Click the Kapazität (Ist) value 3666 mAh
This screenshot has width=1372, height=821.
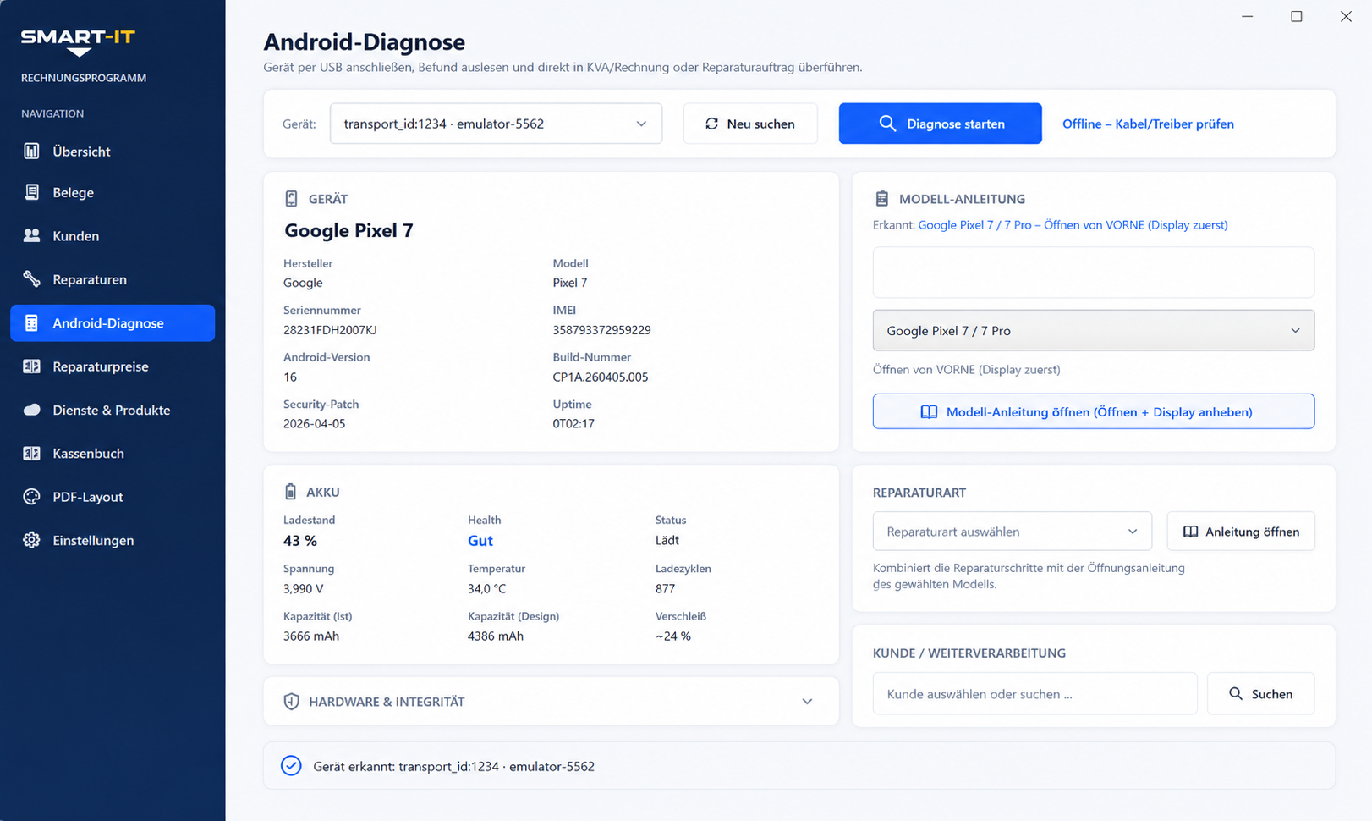(311, 636)
